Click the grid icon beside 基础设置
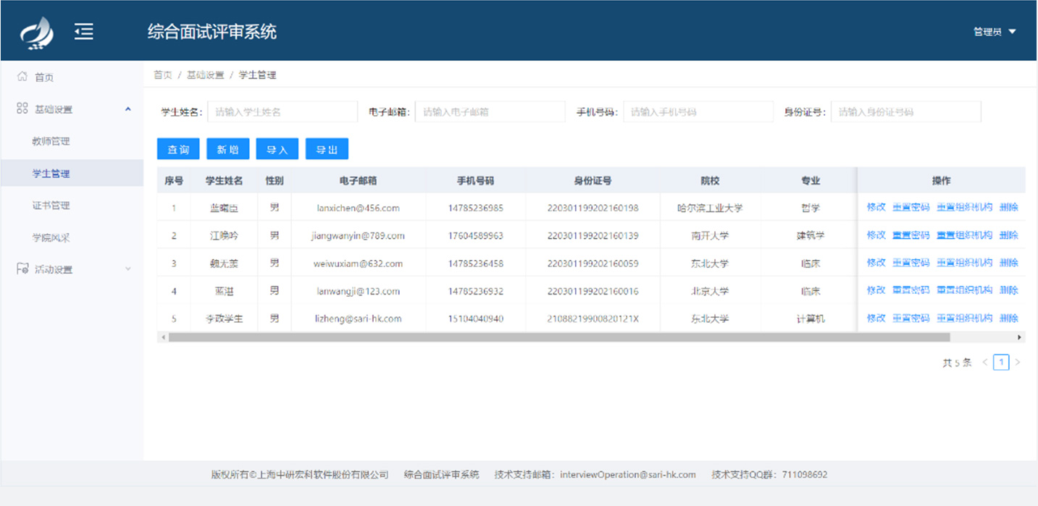Image resolution: width=1038 pixels, height=506 pixels. point(22,109)
